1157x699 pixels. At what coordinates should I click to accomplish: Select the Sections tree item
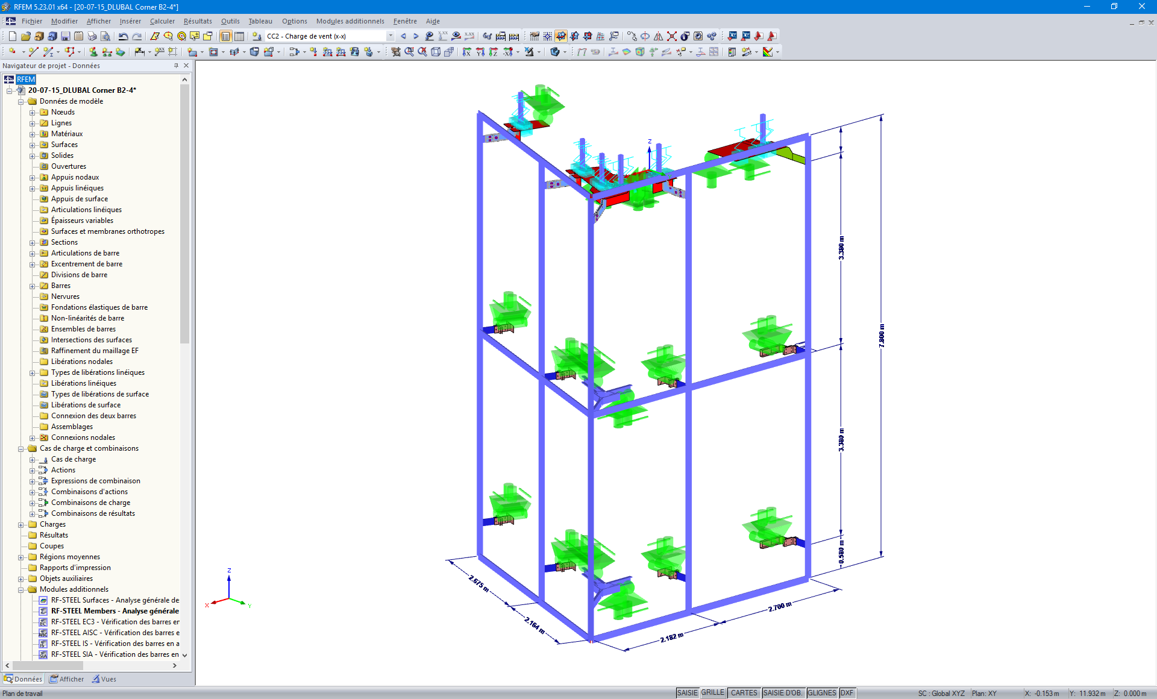[64, 242]
